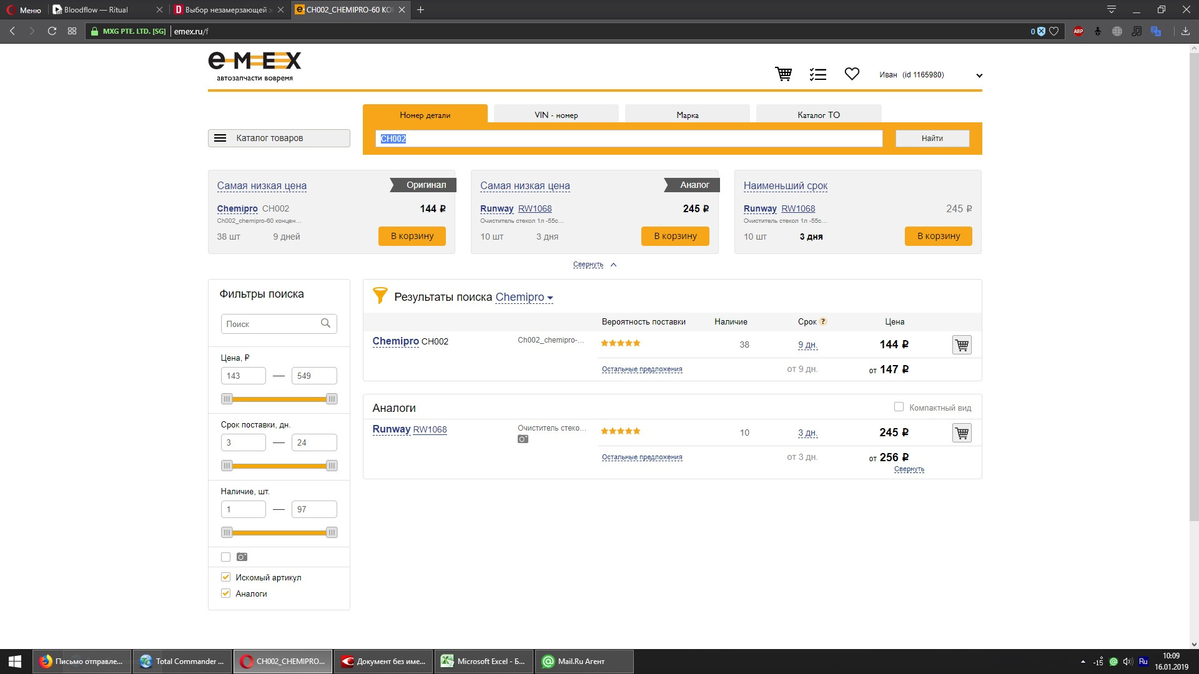Click the right handle of price slider
This screenshot has width=1199, height=674.
click(332, 399)
